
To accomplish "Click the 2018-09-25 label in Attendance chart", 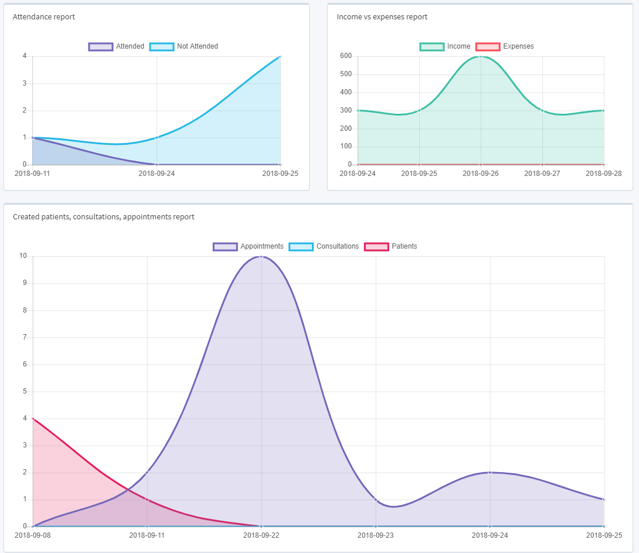I will click(x=280, y=174).
